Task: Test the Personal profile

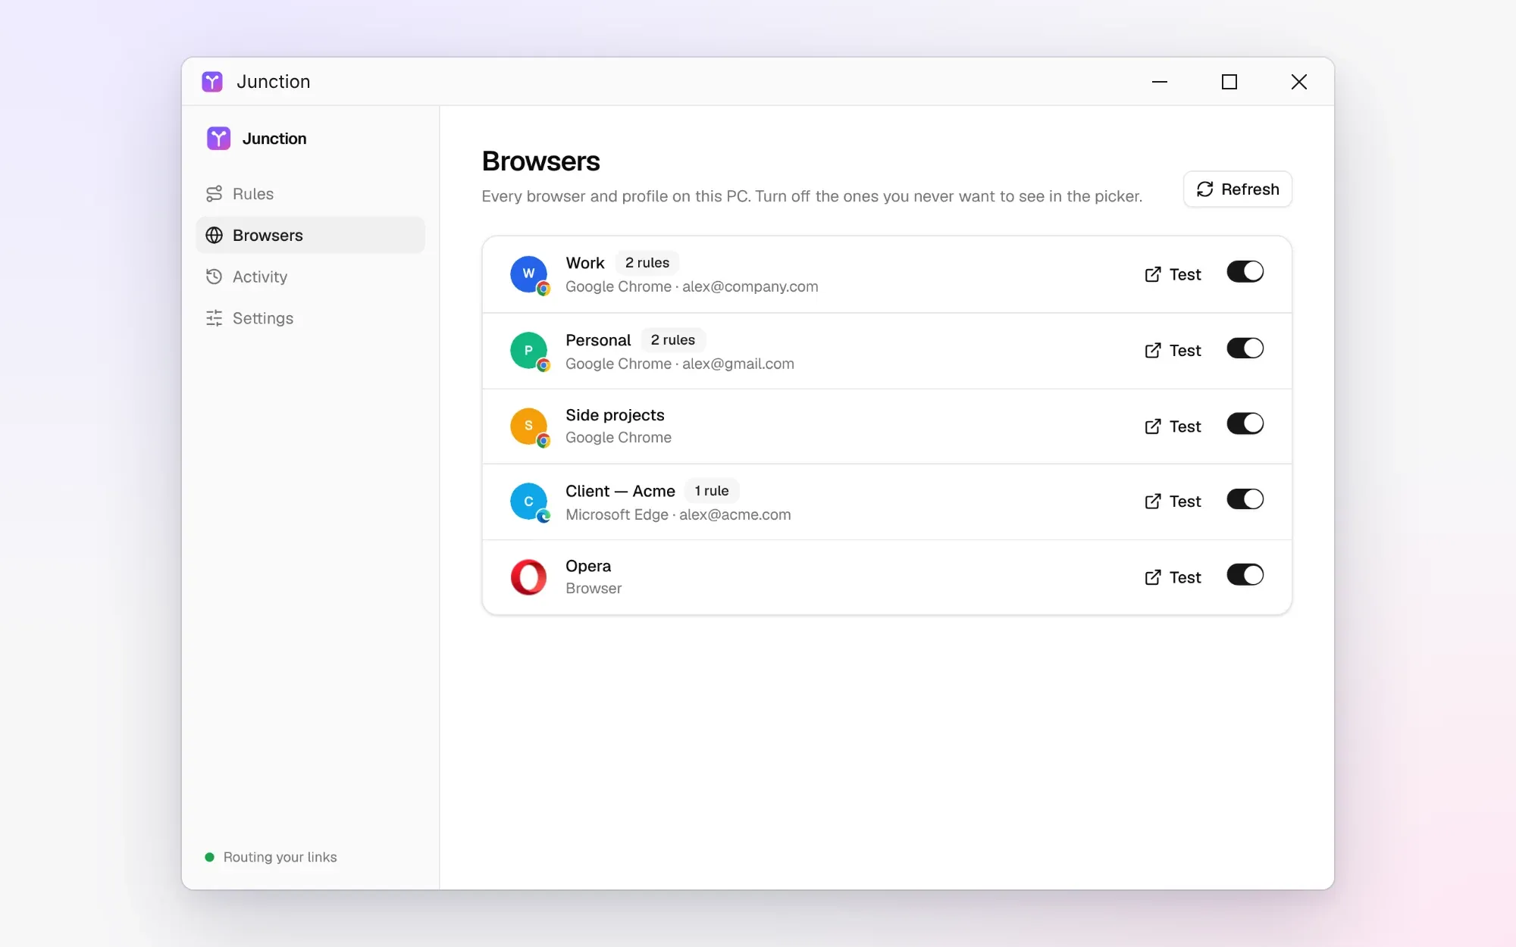Action: click(1173, 351)
